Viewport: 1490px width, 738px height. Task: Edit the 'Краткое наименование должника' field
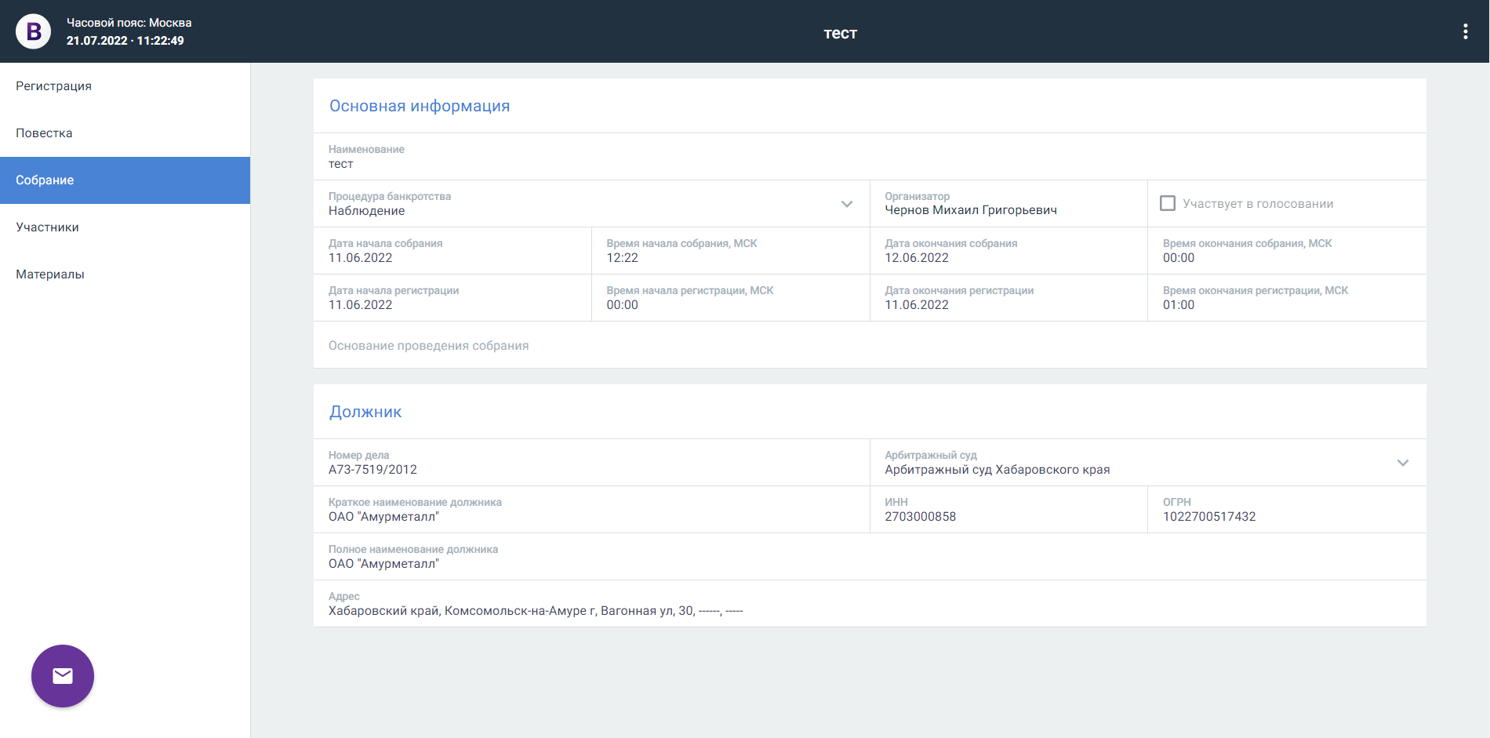click(591, 510)
